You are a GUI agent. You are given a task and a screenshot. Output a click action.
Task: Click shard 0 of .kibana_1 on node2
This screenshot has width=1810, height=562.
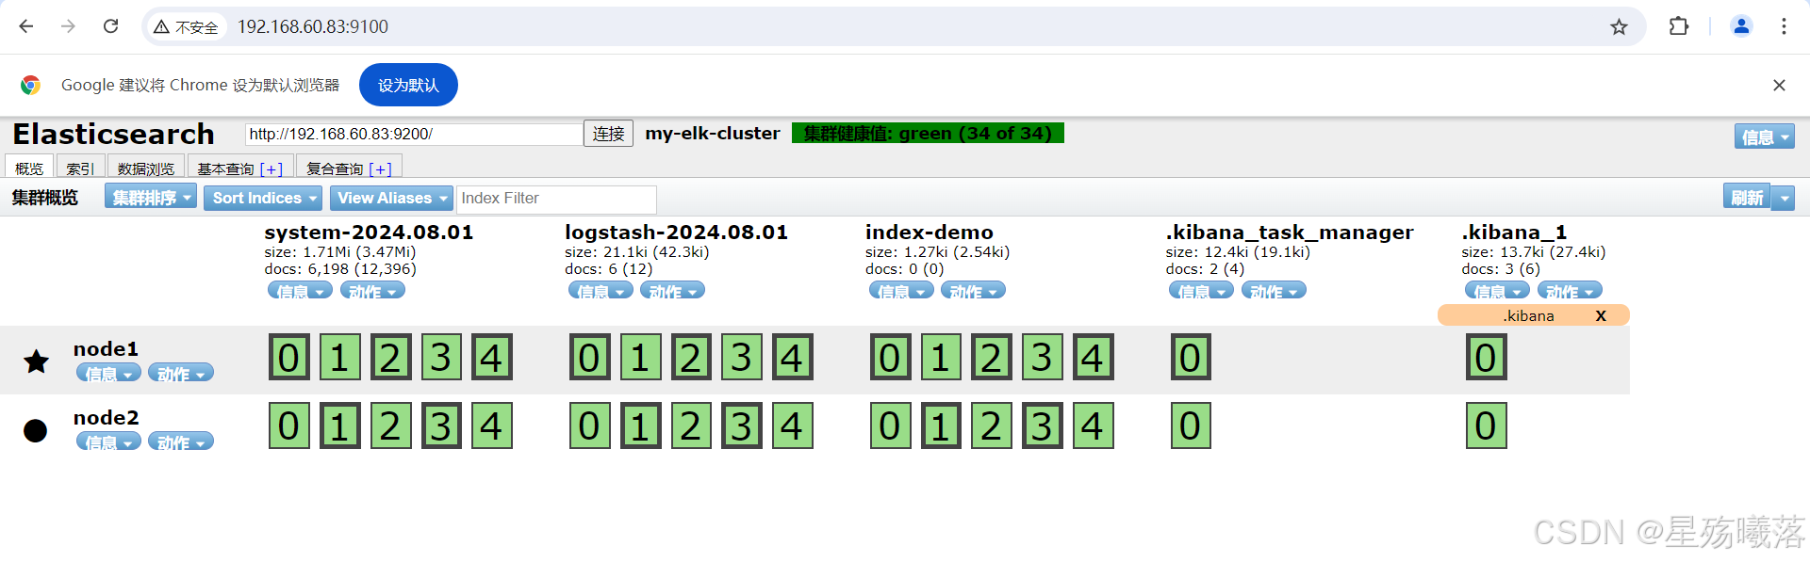(1487, 426)
